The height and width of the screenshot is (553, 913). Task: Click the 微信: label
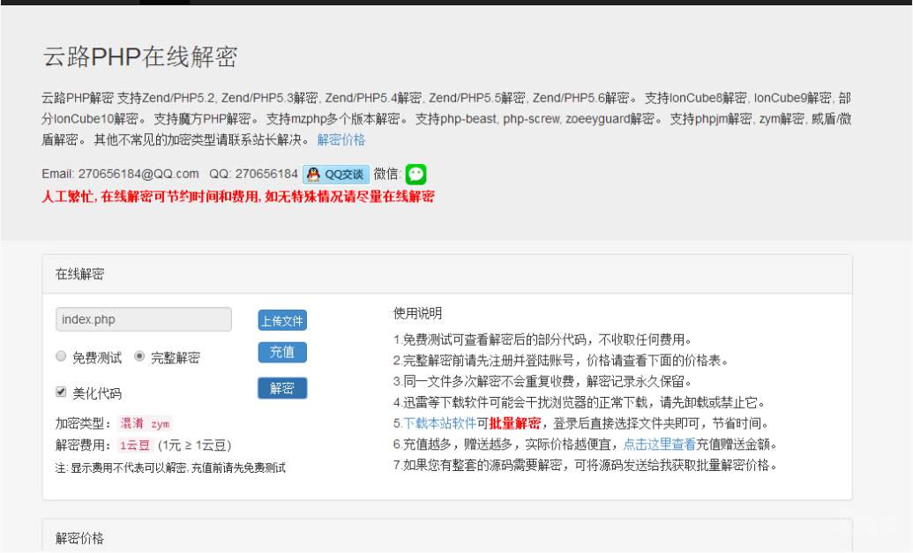(387, 174)
